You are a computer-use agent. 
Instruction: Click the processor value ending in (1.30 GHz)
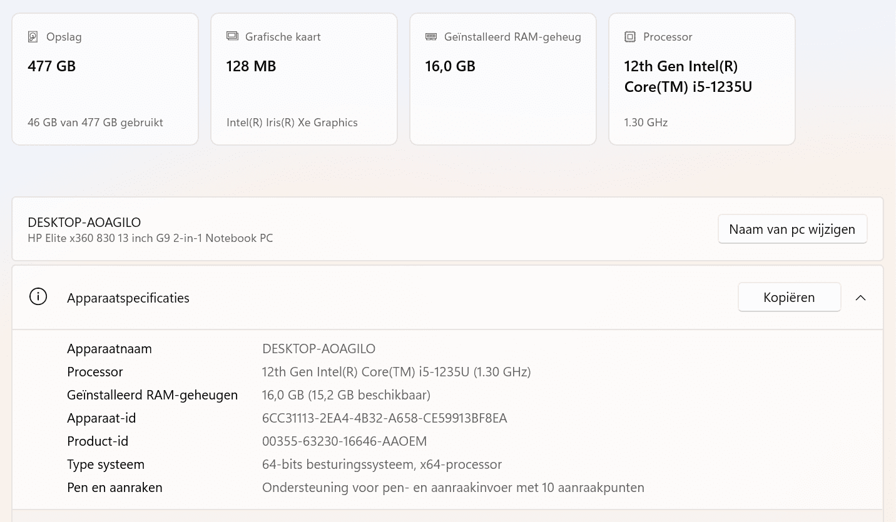[x=397, y=372]
